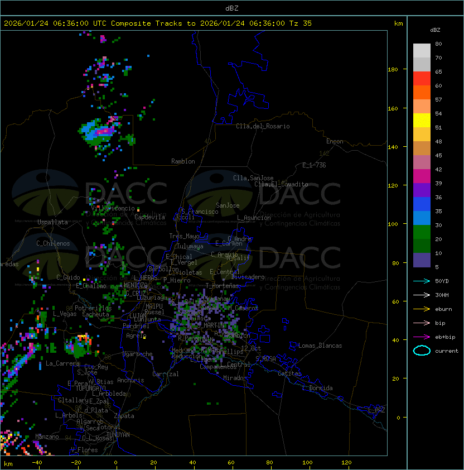The image size is (464, 470).
Task: Click the white 30HM arrow legend icon
Action: tap(422, 295)
